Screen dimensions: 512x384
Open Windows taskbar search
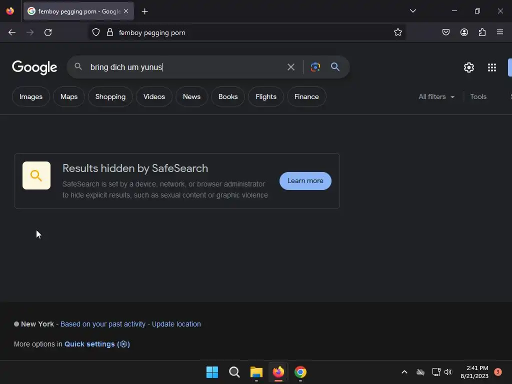tap(234, 372)
